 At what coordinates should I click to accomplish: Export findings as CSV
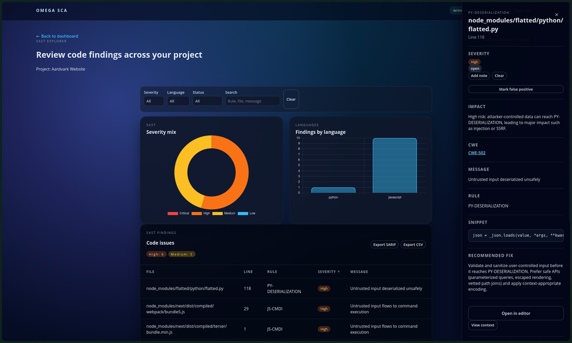(x=413, y=245)
